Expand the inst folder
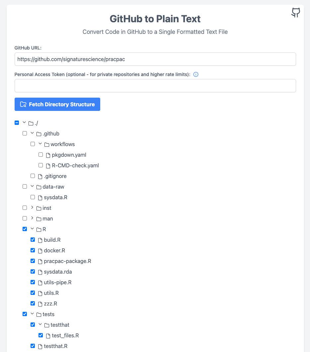 click(32, 208)
